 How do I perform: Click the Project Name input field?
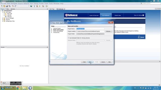coord(90,29)
